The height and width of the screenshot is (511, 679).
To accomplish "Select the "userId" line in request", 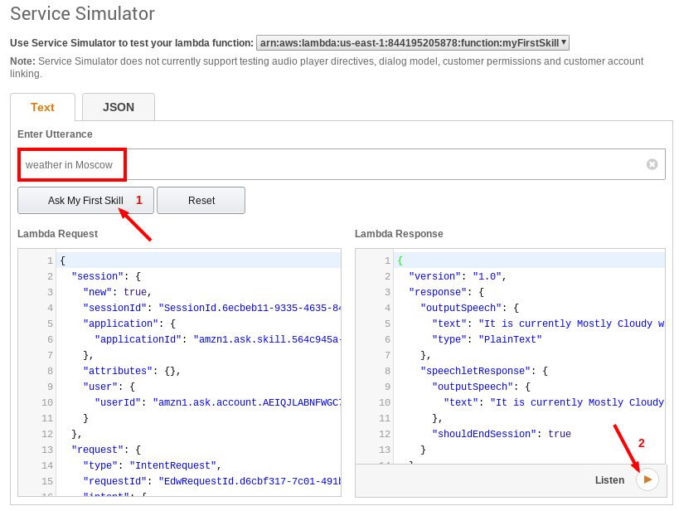I will tap(218, 402).
